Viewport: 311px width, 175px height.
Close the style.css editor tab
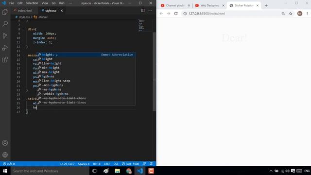[62, 11]
